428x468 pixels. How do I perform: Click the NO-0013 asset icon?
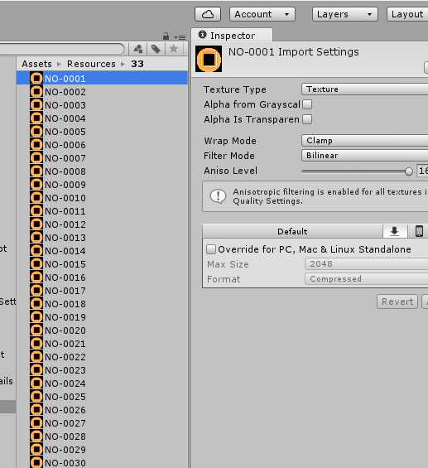pyautogui.click(x=36, y=238)
